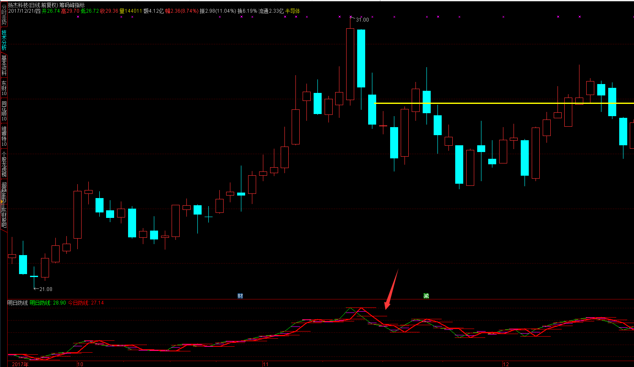Click the 2017年 label on the time axis
Image resolution: width=634 pixels, height=367 pixels.
coord(20,364)
